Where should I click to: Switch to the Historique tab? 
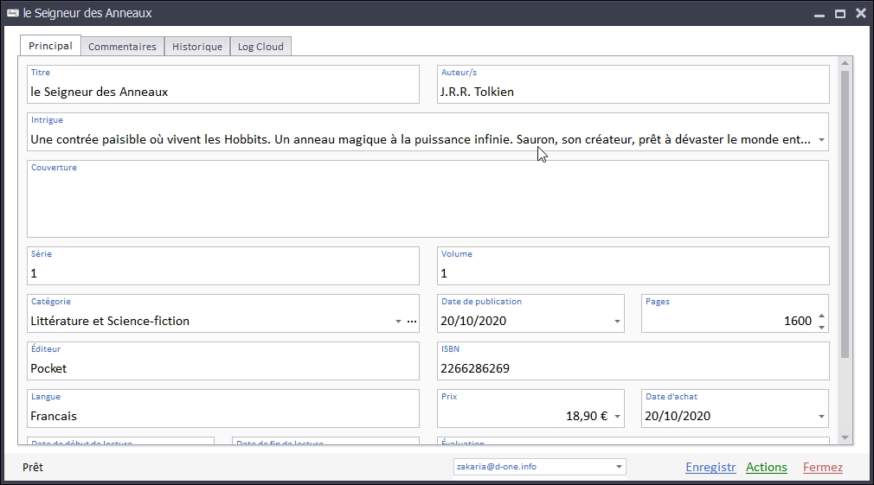(x=197, y=47)
